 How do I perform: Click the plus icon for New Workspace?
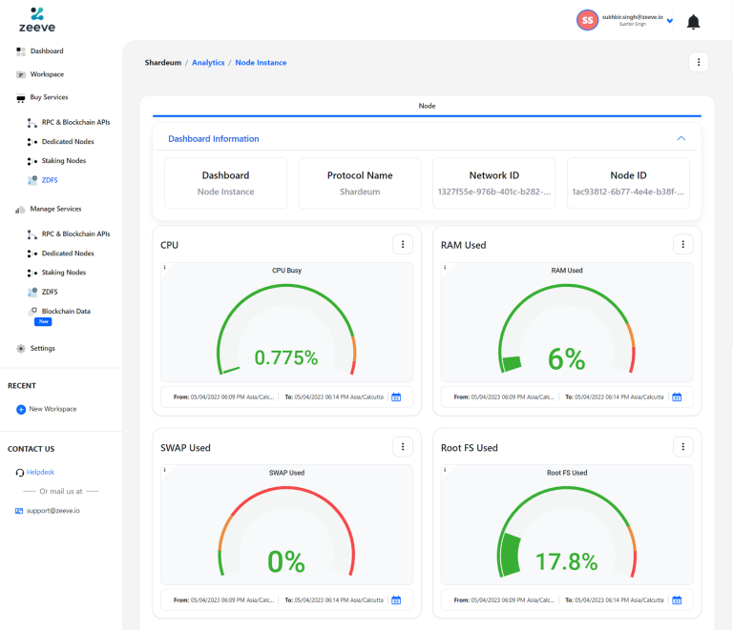(x=21, y=409)
